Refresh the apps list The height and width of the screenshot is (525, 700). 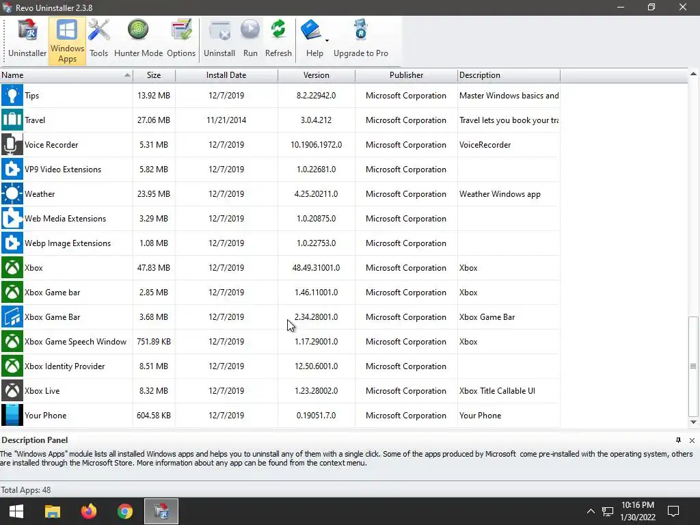[278, 39]
